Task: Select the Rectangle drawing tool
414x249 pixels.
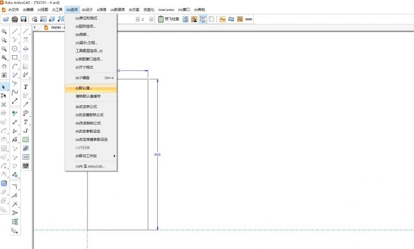Action: [15, 58]
